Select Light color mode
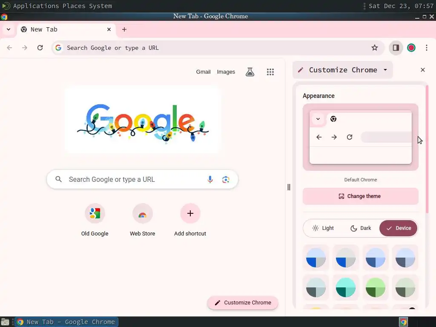The height and width of the screenshot is (327, 436). click(323, 228)
